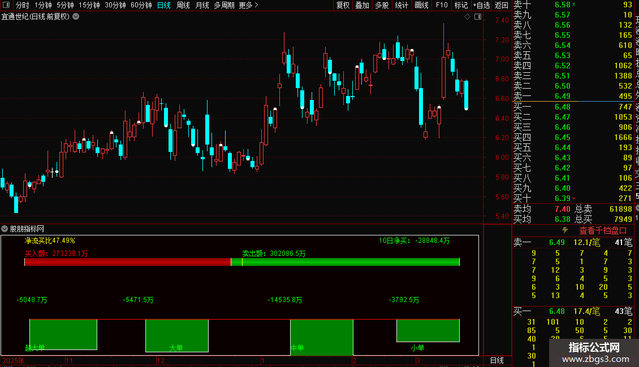Click 买十 price 6.39 row

572,198
